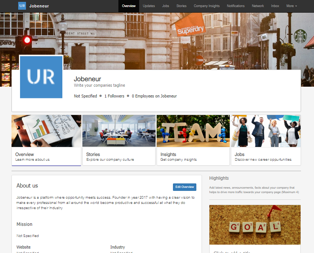Viewport: 314px width, 253px height.
Task: Click the GOAL highlight image
Action: tap(255, 225)
